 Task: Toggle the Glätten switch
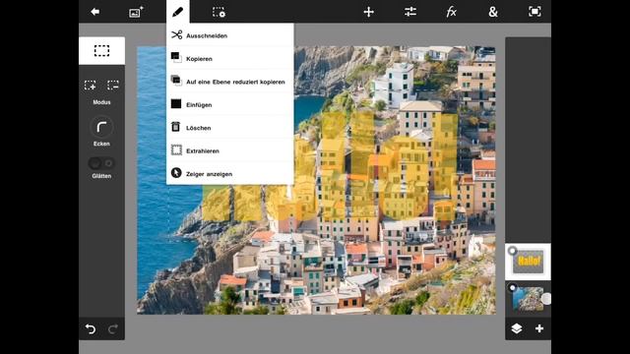101,163
